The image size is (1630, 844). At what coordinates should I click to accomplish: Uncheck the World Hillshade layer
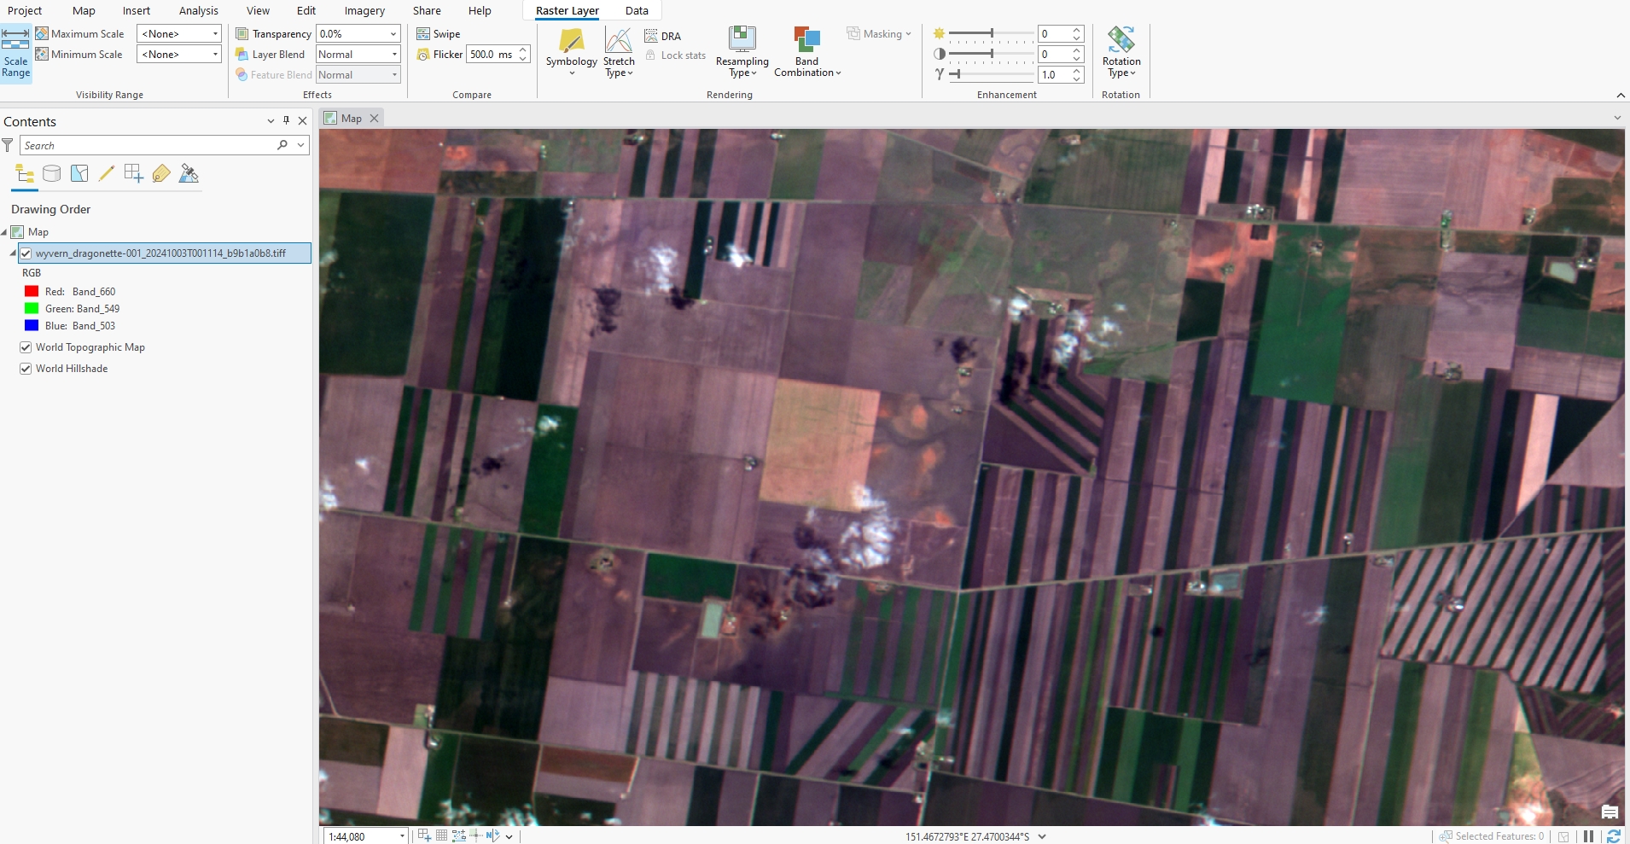[26, 369]
